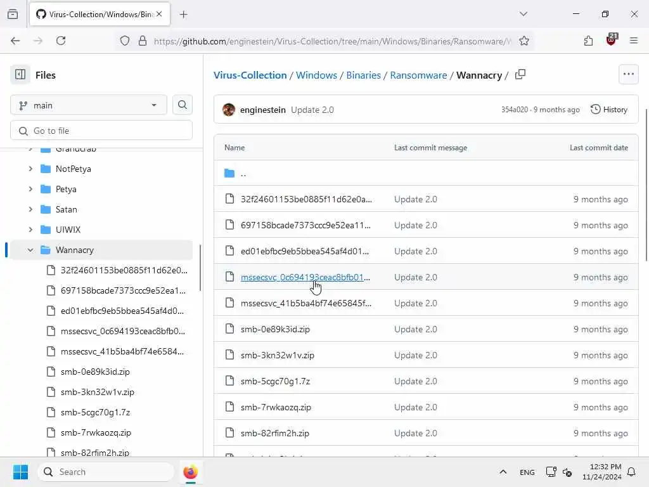The width and height of the screenshot is (649, 487).
Task: Expand the Petya folder
Action: pos(30,189)
